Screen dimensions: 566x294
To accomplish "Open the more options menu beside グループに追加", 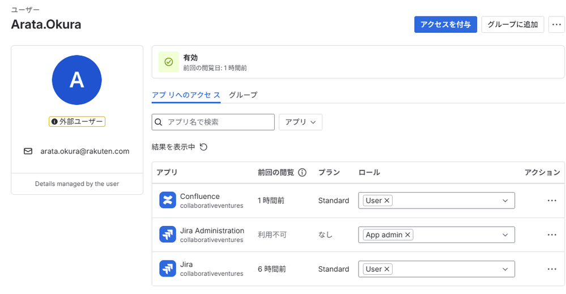I will click(556, 24).
